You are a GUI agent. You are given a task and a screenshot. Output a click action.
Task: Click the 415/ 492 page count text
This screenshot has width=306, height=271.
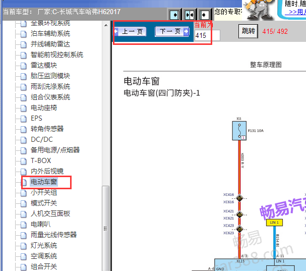(275, 31)
